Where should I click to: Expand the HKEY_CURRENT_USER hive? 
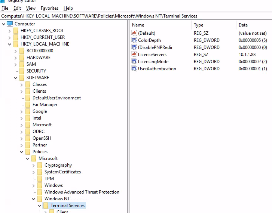[10, 37]
